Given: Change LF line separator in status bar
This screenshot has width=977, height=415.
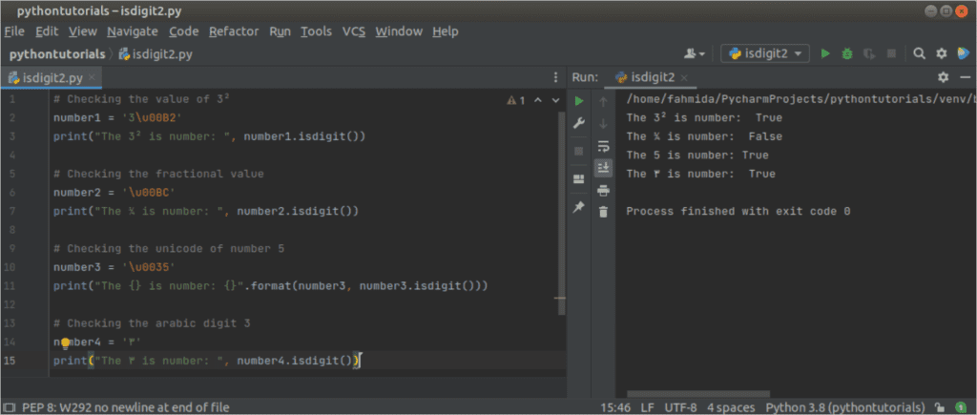Looking at the screenshot, I should [648, 407].
